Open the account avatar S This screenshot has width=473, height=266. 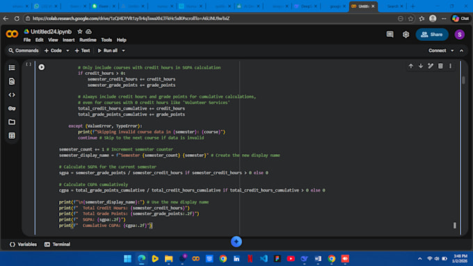pyautogui.click(x=459, y=34)
